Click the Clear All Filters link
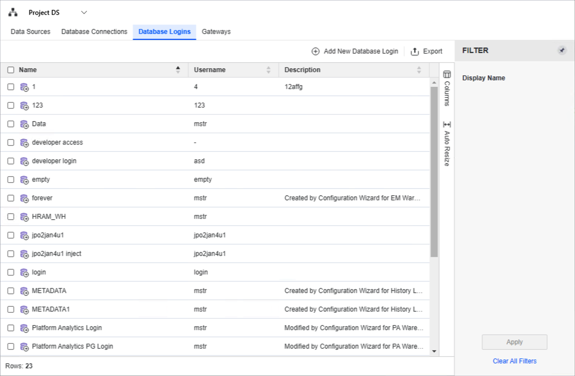575x376 pixels. point(514,361)
